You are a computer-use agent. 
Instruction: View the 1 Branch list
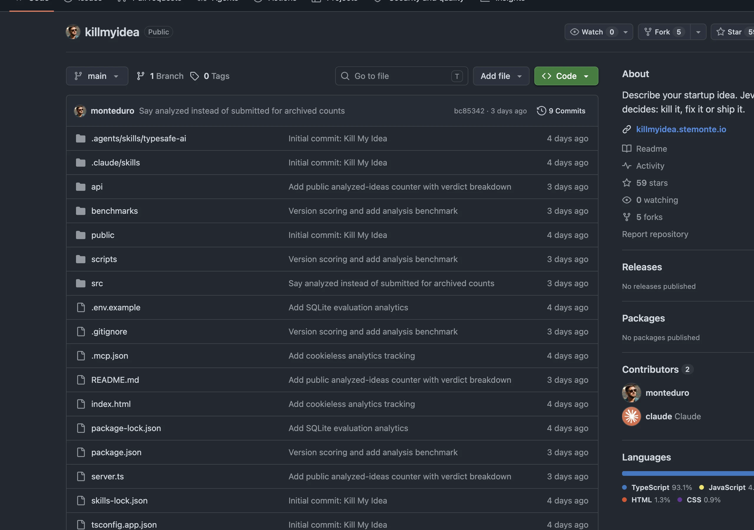click(160, 76)
